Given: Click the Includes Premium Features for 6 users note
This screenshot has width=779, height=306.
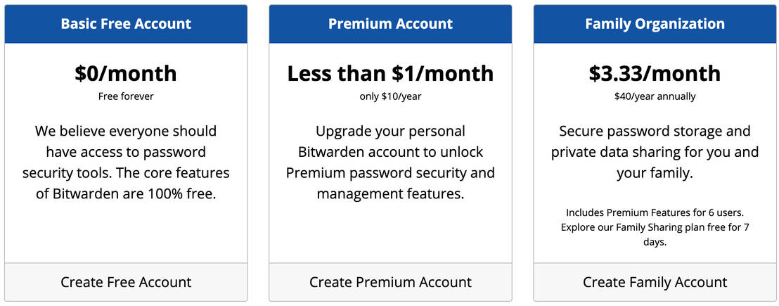Looking at the screenshot, I should (655, 212).
